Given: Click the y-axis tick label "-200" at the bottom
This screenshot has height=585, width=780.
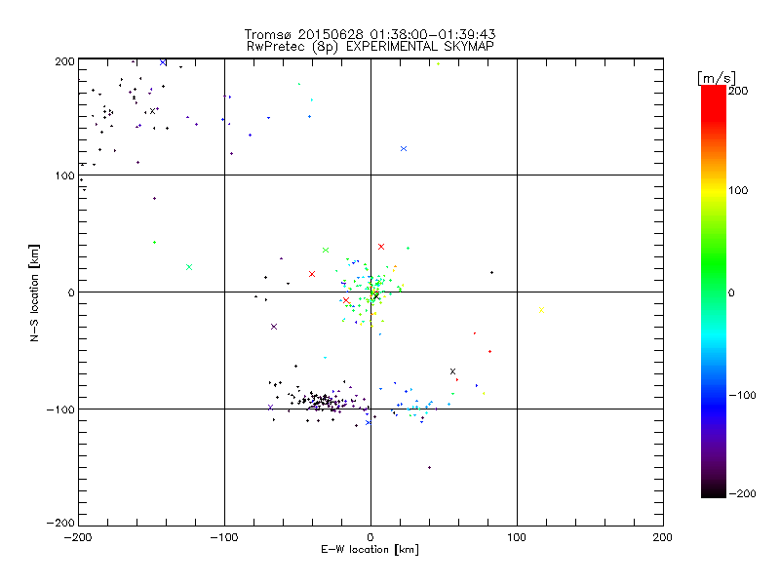Looking at the screenshot, I should (60, 524).
